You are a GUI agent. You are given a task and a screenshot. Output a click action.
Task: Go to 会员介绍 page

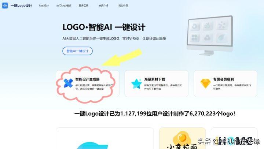[103, 5]
